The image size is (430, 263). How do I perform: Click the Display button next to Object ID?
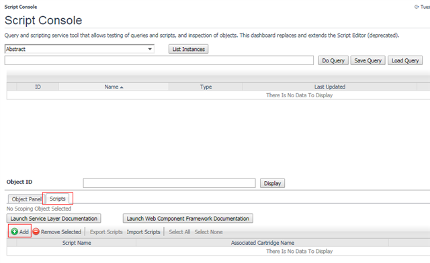pyautogui.click(x=272, y=183)
